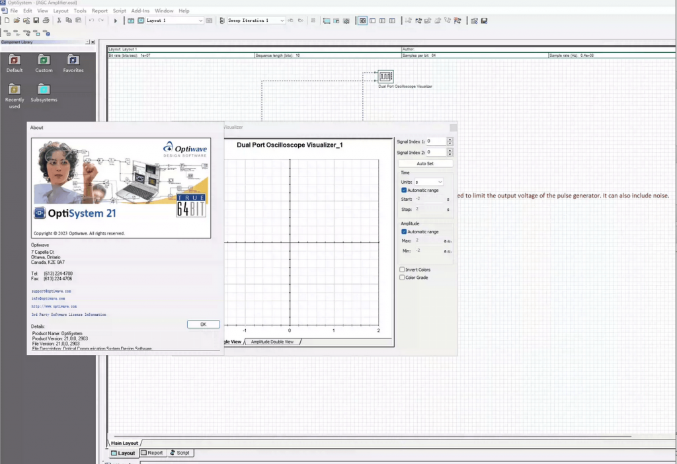The width and height of the screenshot is (677, 464).
Task: Click the highlighted view mode icon in the toolbar
Action: (363, 20)
